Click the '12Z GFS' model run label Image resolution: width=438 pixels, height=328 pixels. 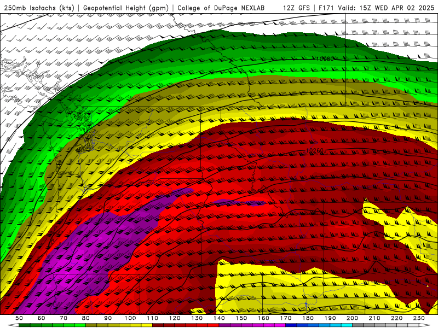click(296, 8)
